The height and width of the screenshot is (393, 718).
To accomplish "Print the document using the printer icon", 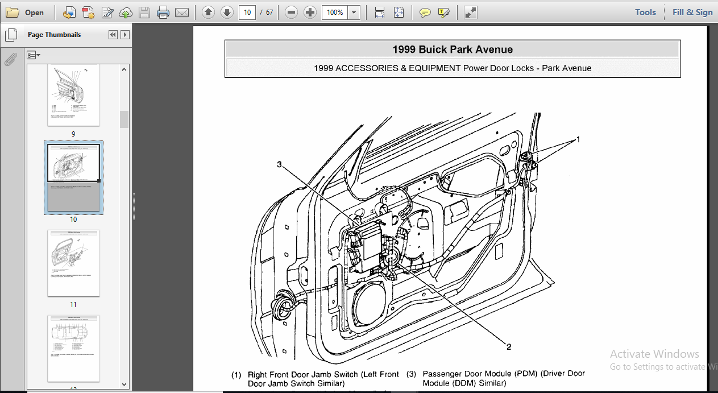I will [163, 13].
